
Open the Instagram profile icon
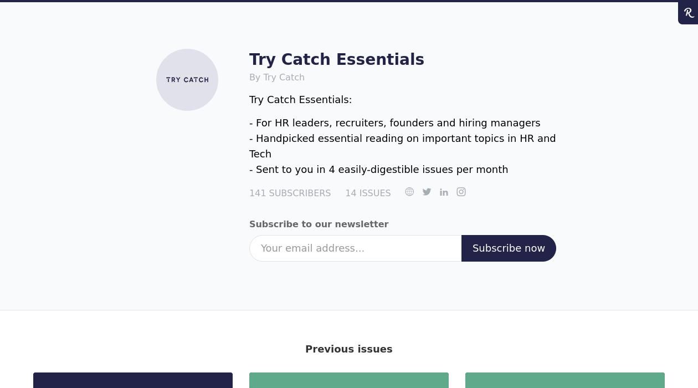pyautogui.click(x=461, y=192)
